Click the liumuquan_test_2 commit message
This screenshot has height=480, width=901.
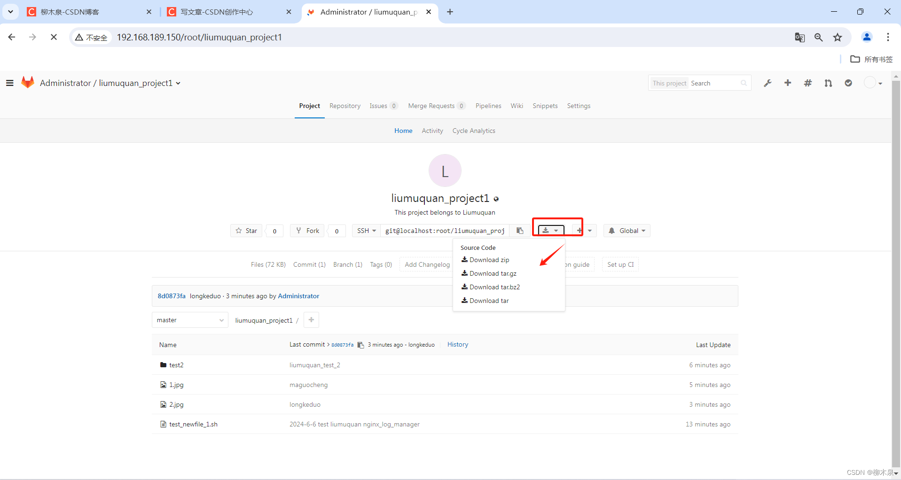(x=315, y=365)
